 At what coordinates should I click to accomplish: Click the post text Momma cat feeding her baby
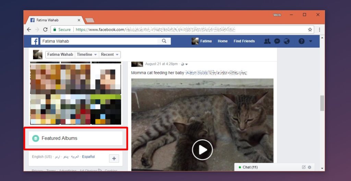(x=158, y=73)
